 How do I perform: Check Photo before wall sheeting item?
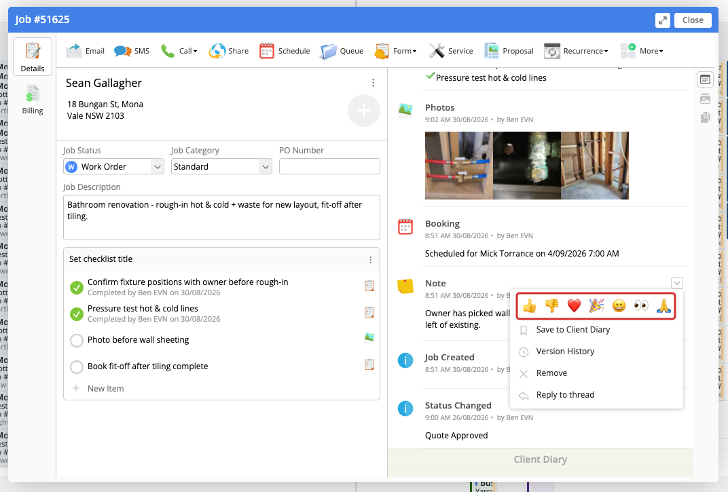click(77, 341)
